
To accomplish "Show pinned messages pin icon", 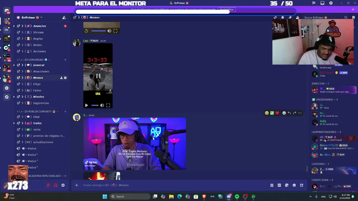I will click(x=290, y=17).
